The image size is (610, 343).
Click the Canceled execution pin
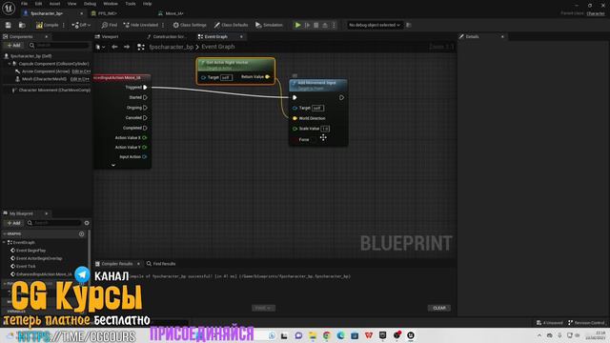click(145, 117)
